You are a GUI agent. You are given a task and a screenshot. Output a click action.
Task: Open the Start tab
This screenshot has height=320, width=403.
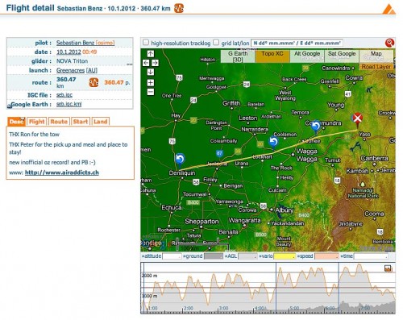pyautogui.click(x=81, y=122)
